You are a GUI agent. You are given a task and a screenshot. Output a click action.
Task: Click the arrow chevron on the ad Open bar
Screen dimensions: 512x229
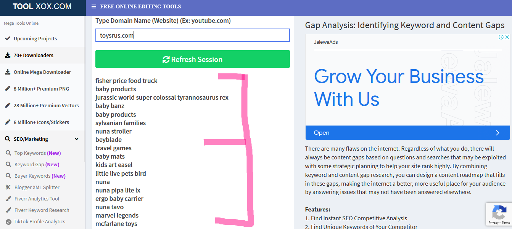point(498,133)
